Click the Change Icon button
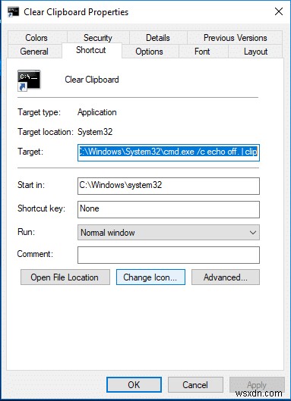The width and height of the screenshot is (291, 401). 150,277
